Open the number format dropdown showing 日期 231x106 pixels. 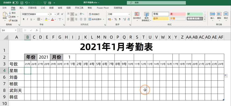(129, 14)
